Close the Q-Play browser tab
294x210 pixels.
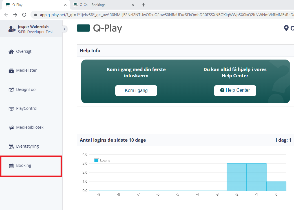pos(65,5)
